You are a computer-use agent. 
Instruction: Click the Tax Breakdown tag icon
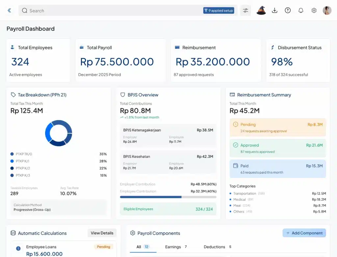click(x=13, y=95)
